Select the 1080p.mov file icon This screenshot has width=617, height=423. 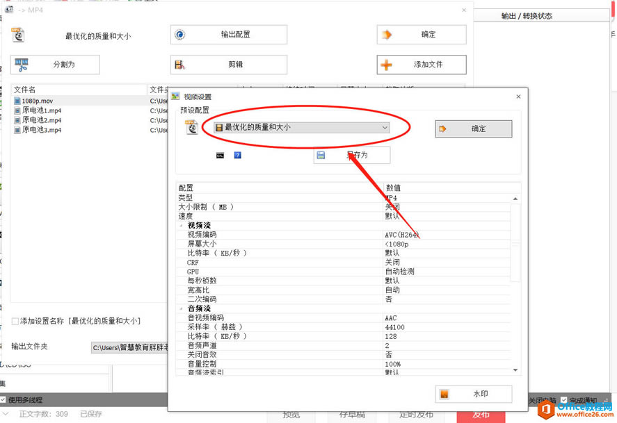tap(17, 101)
